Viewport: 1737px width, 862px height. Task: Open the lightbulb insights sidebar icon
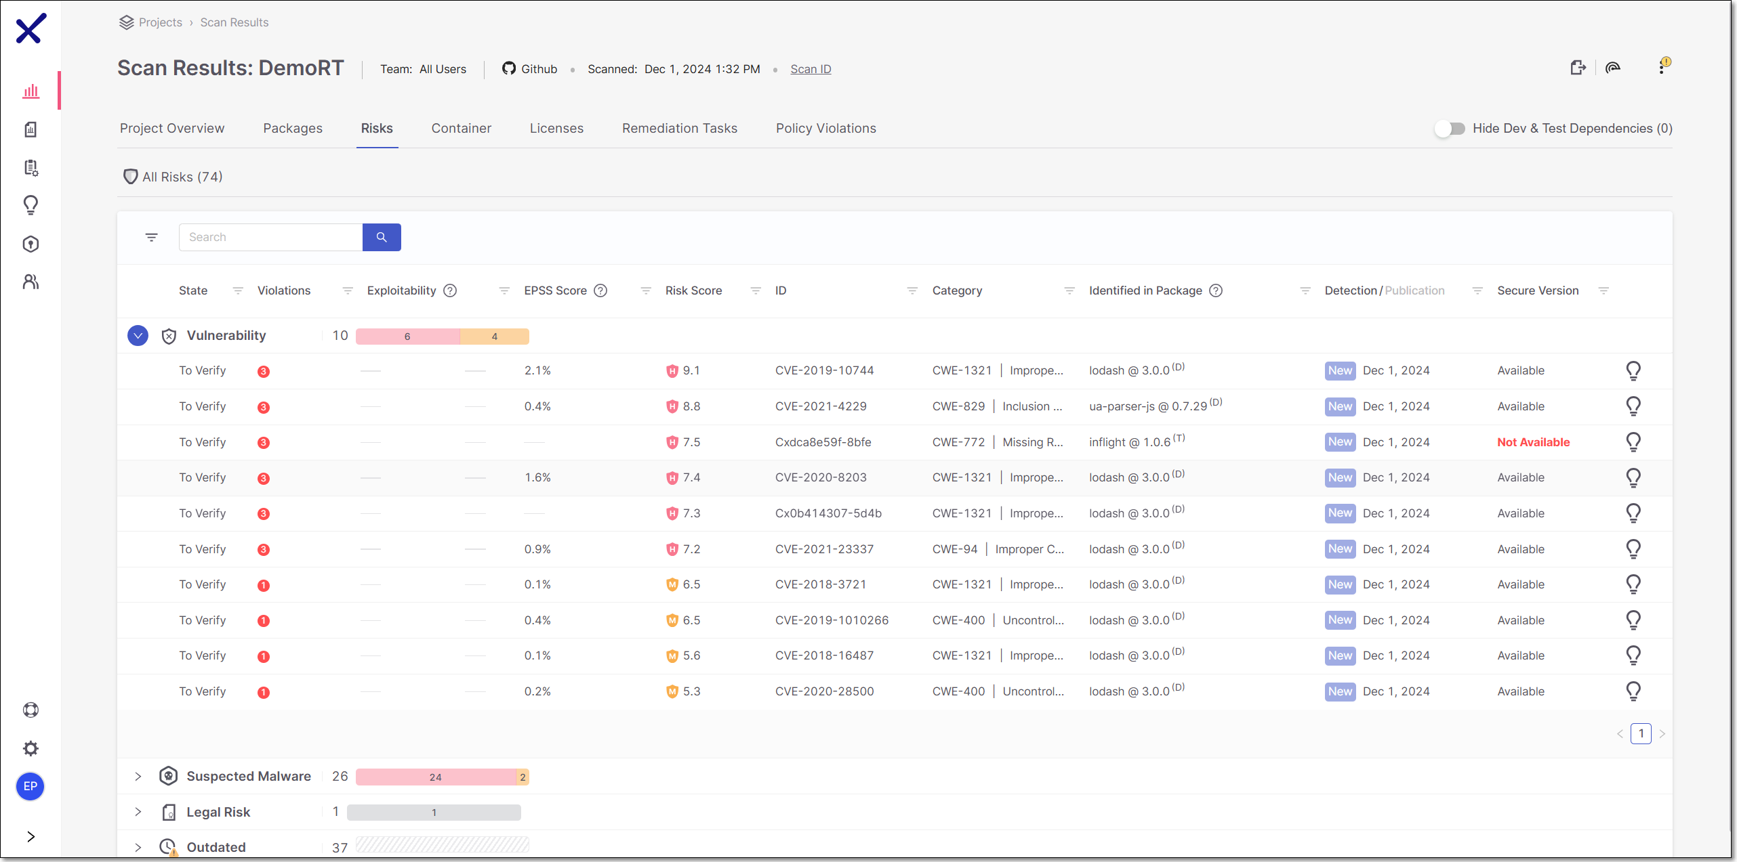[x=31, y=205]
